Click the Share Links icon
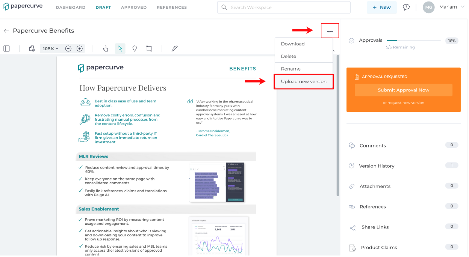Viewport: 469px width, 257px height. 353,228
